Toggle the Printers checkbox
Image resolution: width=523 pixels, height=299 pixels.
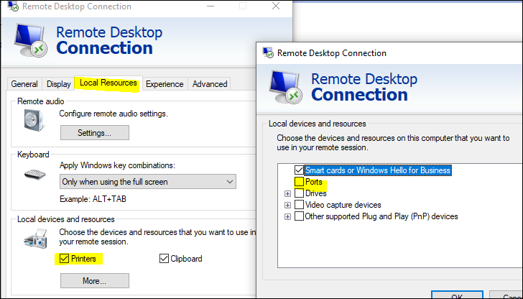[65, 259]
